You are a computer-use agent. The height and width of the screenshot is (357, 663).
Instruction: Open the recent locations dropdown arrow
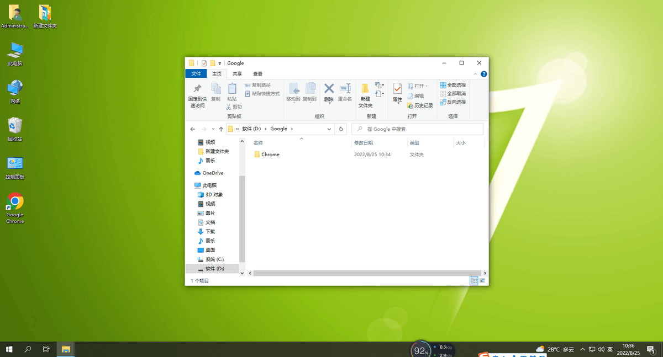(x=213, y=129)
